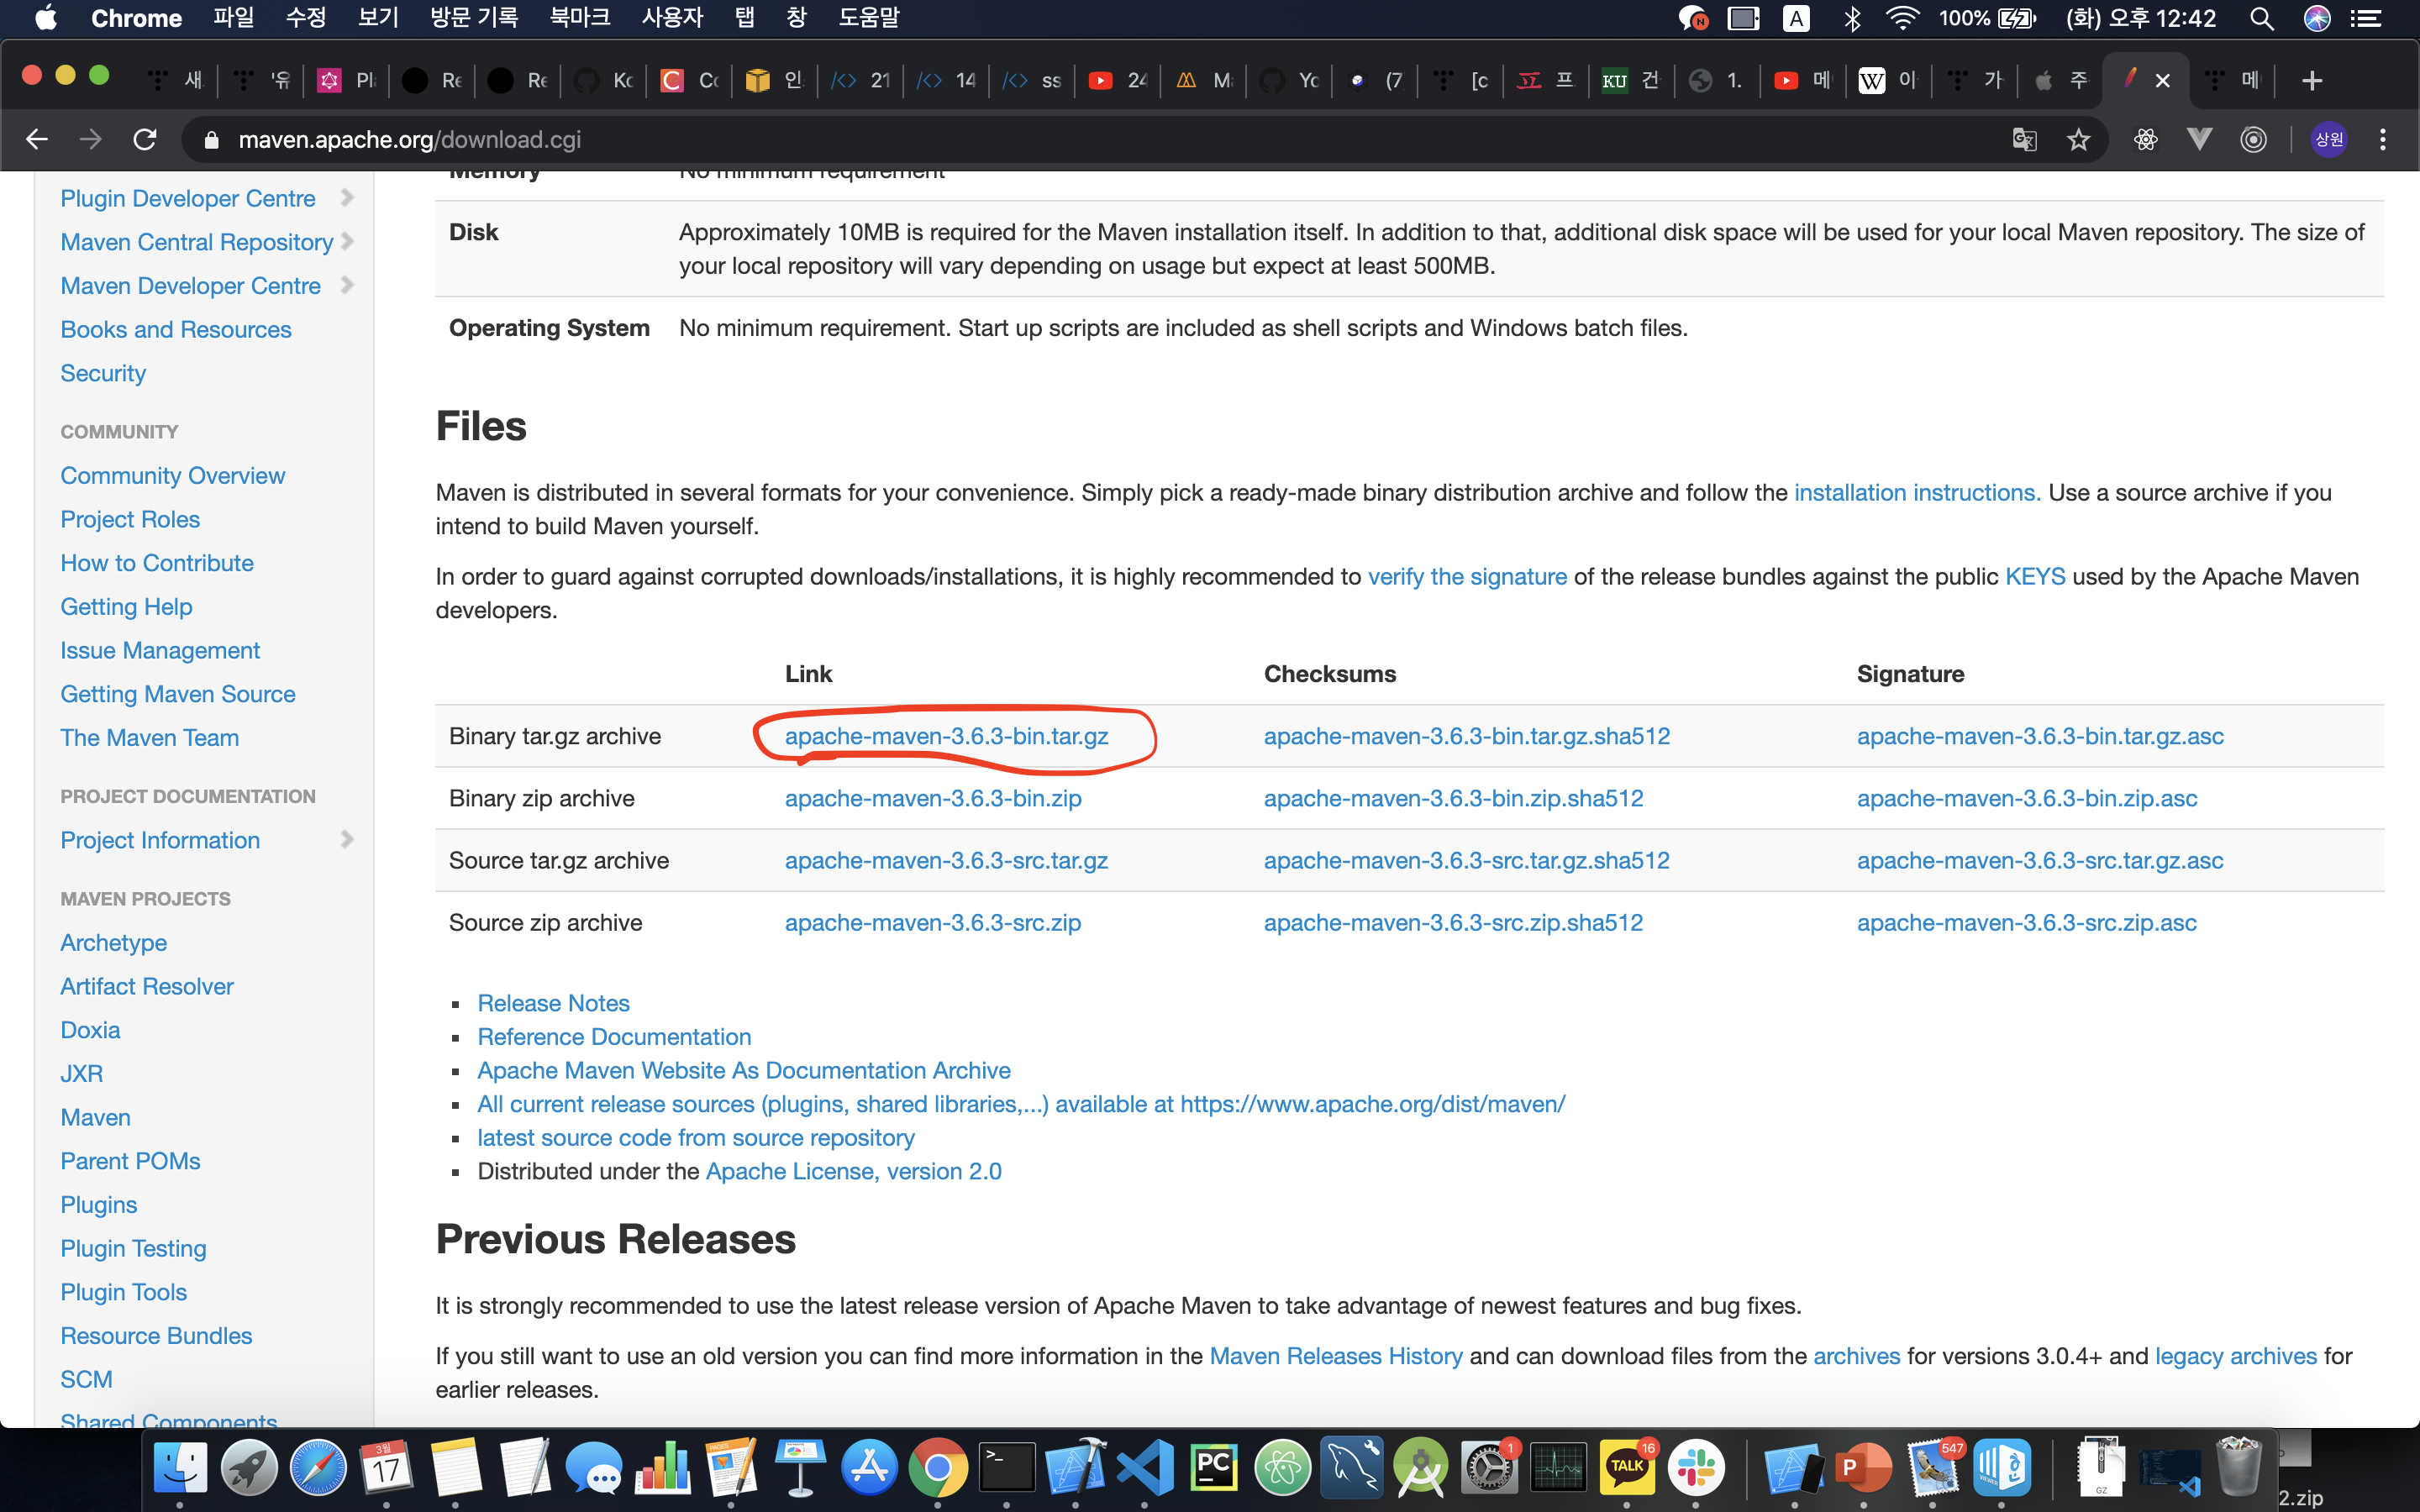Image resolution: width=2420 pixels, height=1512 pixels.
Task: Click the Google Translate icon in address bar
Action: [x=2024, y=140]
